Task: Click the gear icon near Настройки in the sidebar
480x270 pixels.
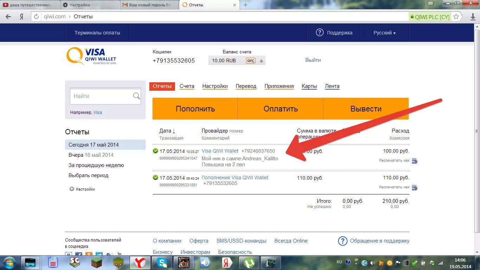Action: pos(72,189)
